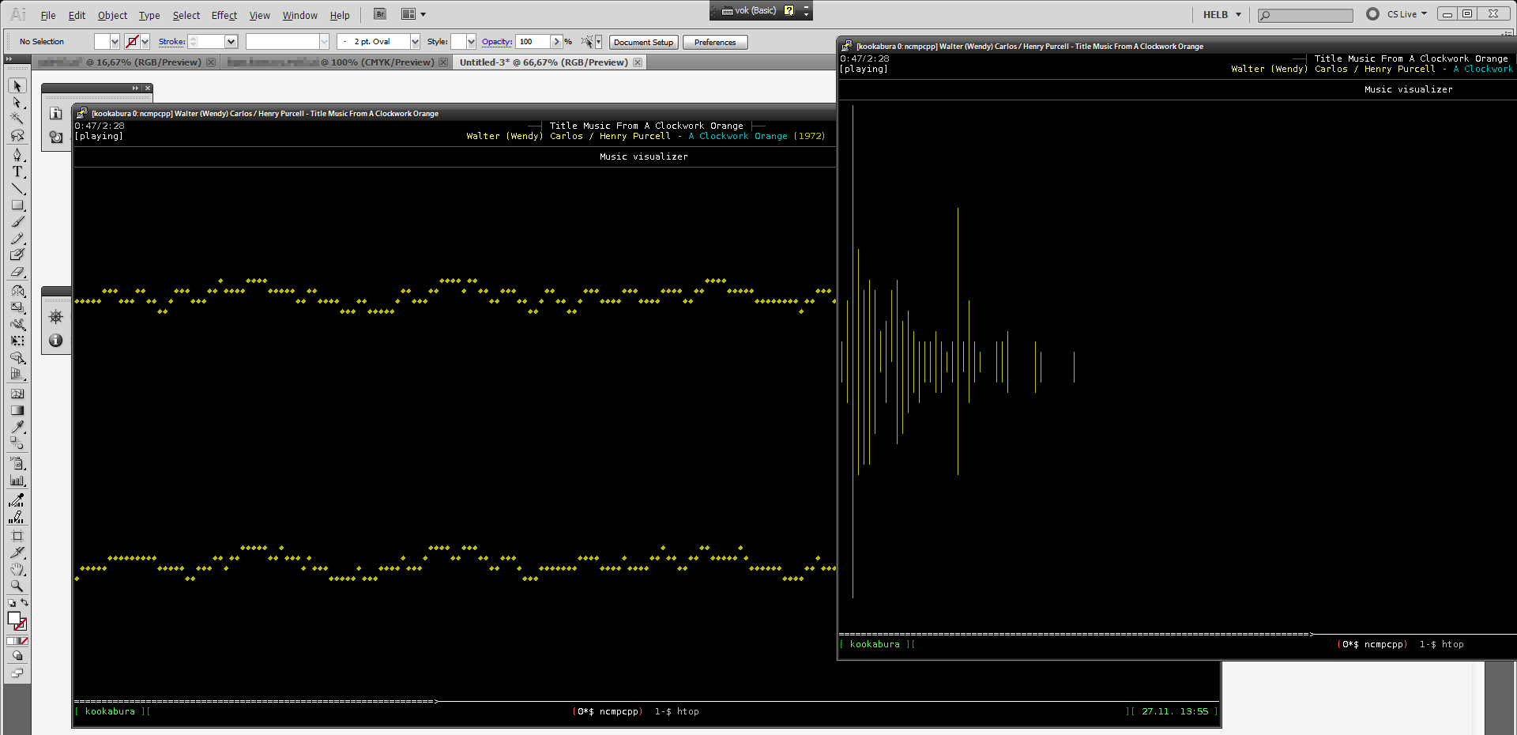Select the Gradient tool
The image size is (1517, 735).
coord(17,410)
